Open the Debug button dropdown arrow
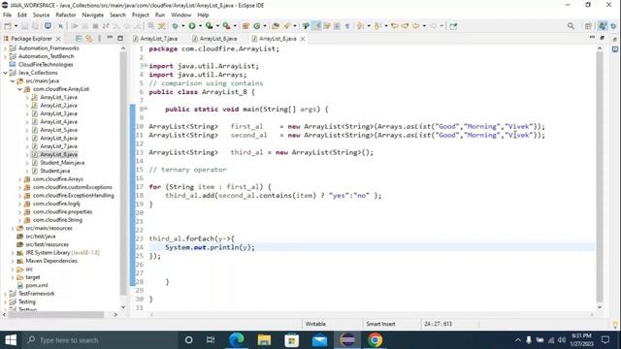The height and width of the screenshot is (349, 621). coord(182,26)
